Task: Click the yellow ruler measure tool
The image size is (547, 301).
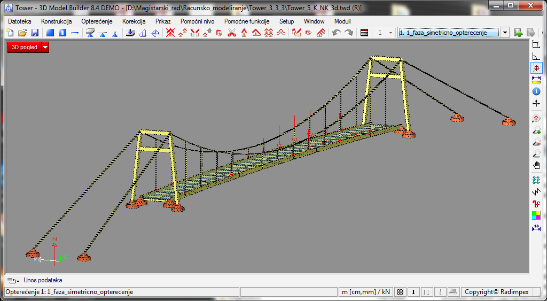Action: 536,80
